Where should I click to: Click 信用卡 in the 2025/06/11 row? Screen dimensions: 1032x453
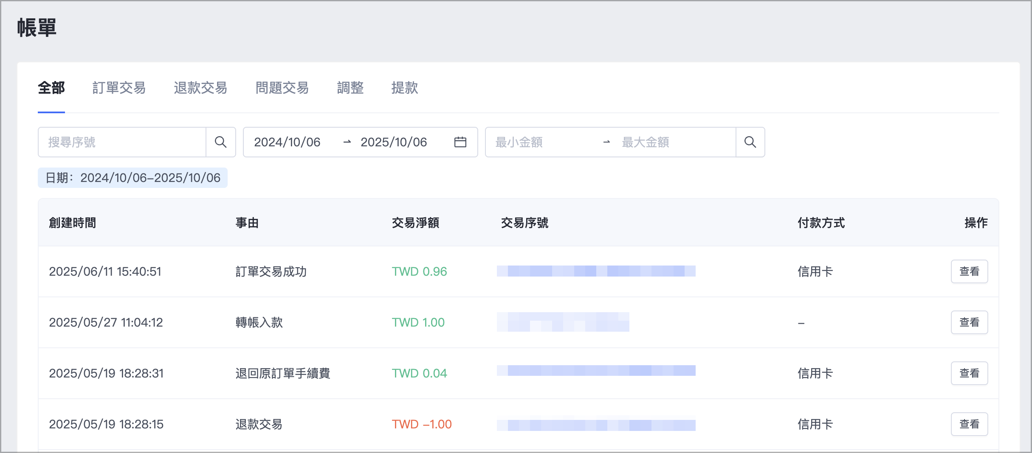[815, 271]
